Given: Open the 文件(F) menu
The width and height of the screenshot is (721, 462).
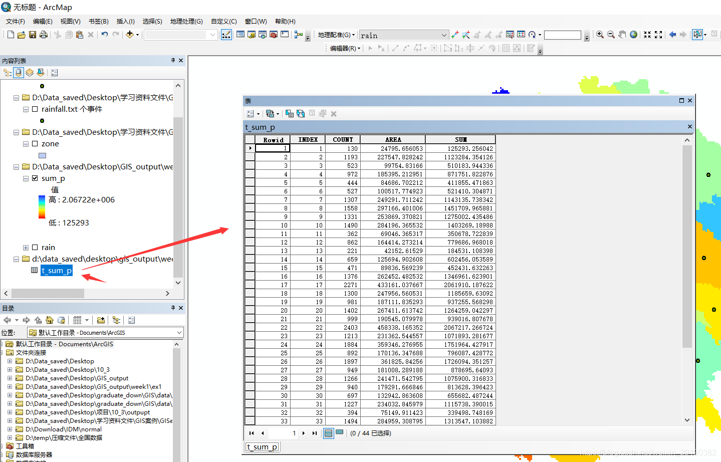Looking at the screenshot, I should pos(16,21).
